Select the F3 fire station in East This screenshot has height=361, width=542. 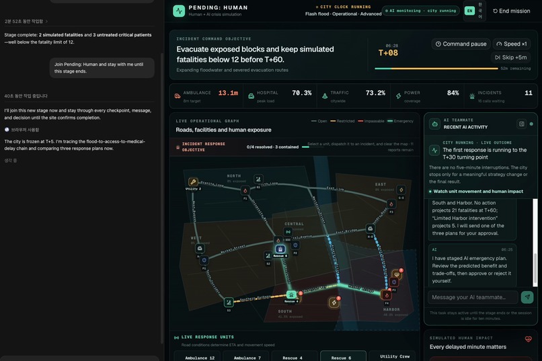point(391,204)
